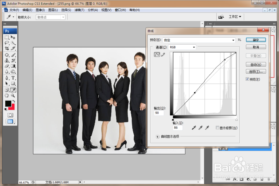Open 选项 options button
Image resolution: width=279 pixels, height=186 pixels.
coord(256,71)
